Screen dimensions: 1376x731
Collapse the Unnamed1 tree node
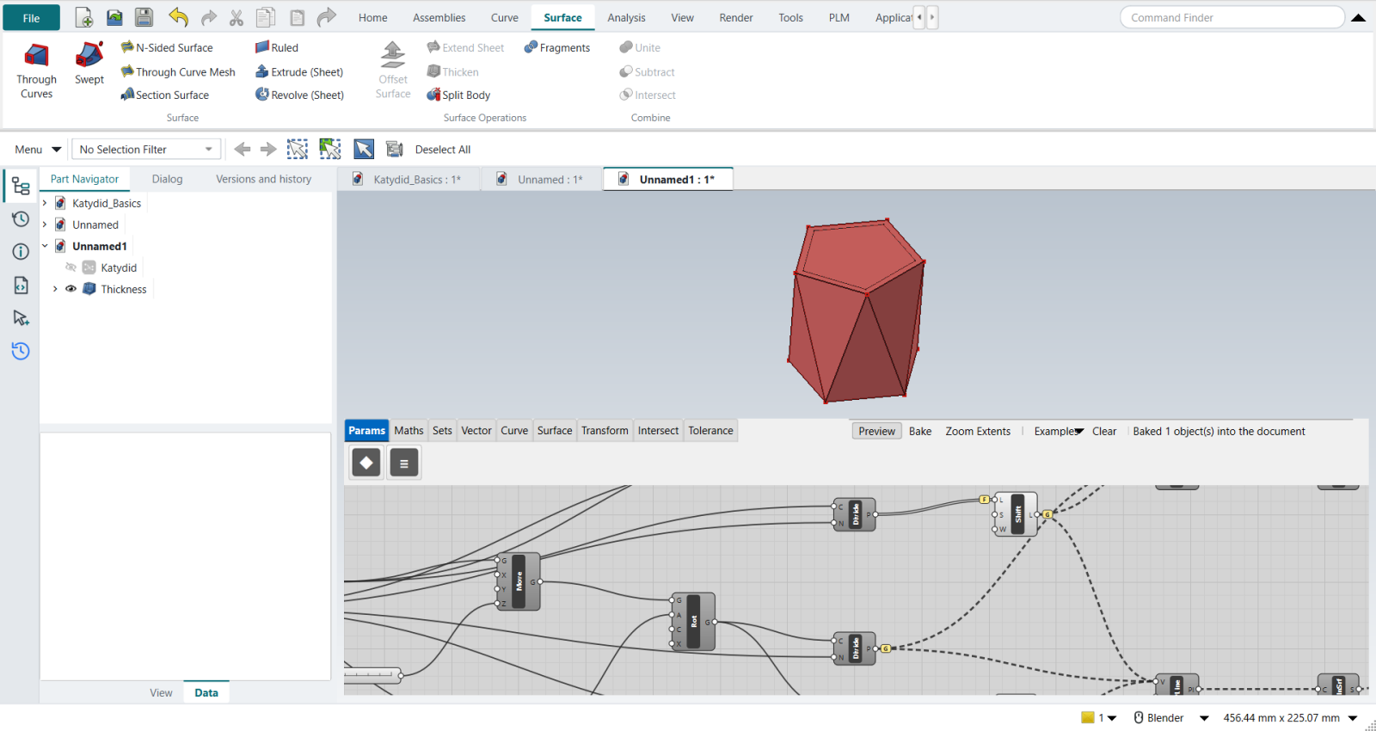(45, 246)
